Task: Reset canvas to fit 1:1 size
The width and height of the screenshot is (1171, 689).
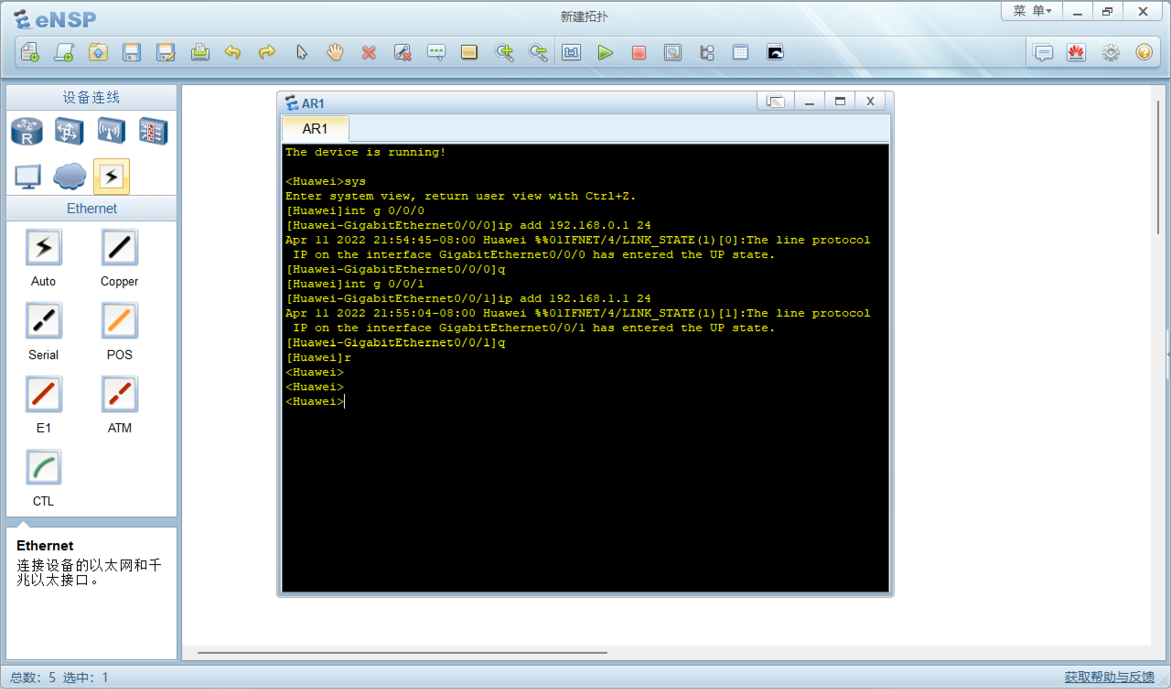Action: point(571,52)
